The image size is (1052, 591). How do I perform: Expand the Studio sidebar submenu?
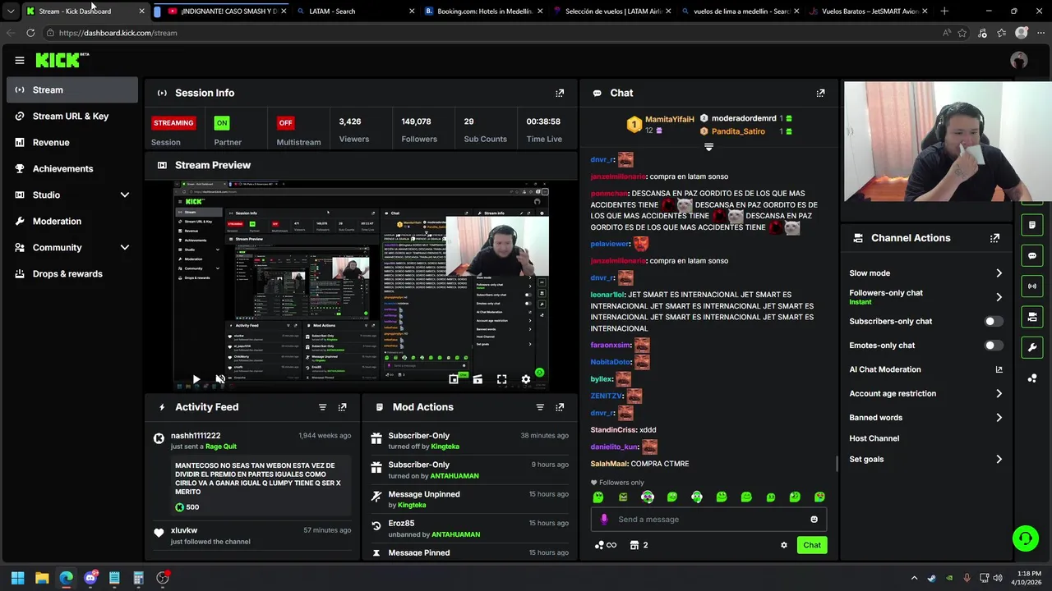pyautogui.click(x=125, y=195)
